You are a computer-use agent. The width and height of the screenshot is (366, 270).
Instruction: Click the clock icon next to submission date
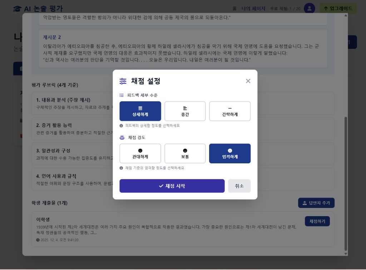point(38,240)
